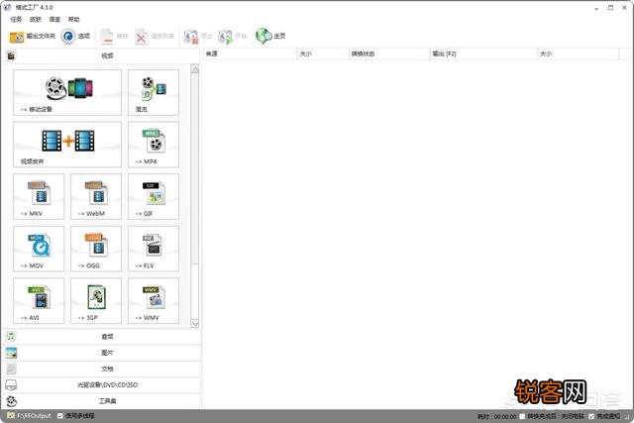This screenshot has height=423, width=634.
Task: Click the format panel scrollbar down arrow
Action: pos(195,323)
